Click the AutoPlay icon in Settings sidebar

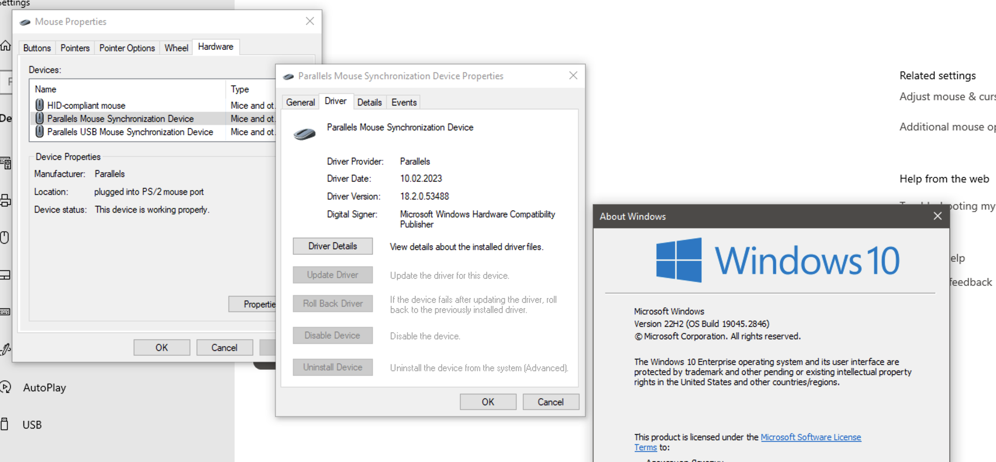pyautogui.click(x=5, y=387)
